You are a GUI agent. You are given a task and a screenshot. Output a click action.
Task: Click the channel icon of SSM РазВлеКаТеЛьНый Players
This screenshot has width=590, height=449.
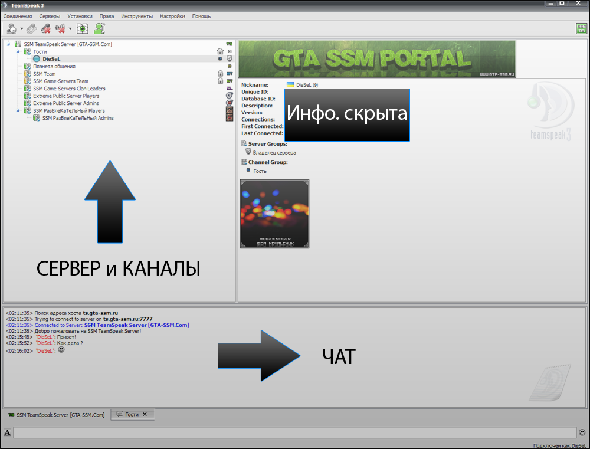[27, 111]
